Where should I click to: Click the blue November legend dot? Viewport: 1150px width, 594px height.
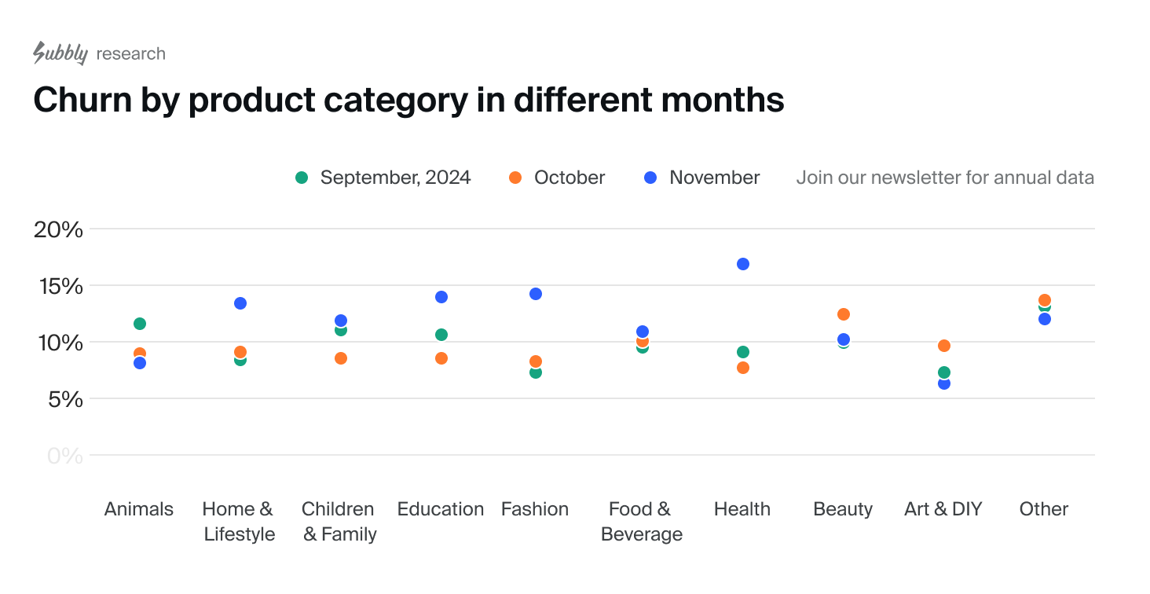pyautogui.click(x=650, y=178)
